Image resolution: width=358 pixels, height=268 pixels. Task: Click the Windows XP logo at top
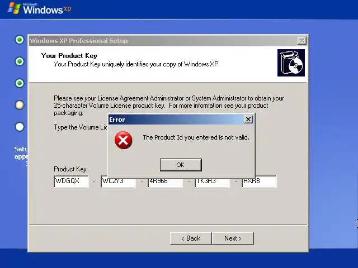tap(39, 9)
